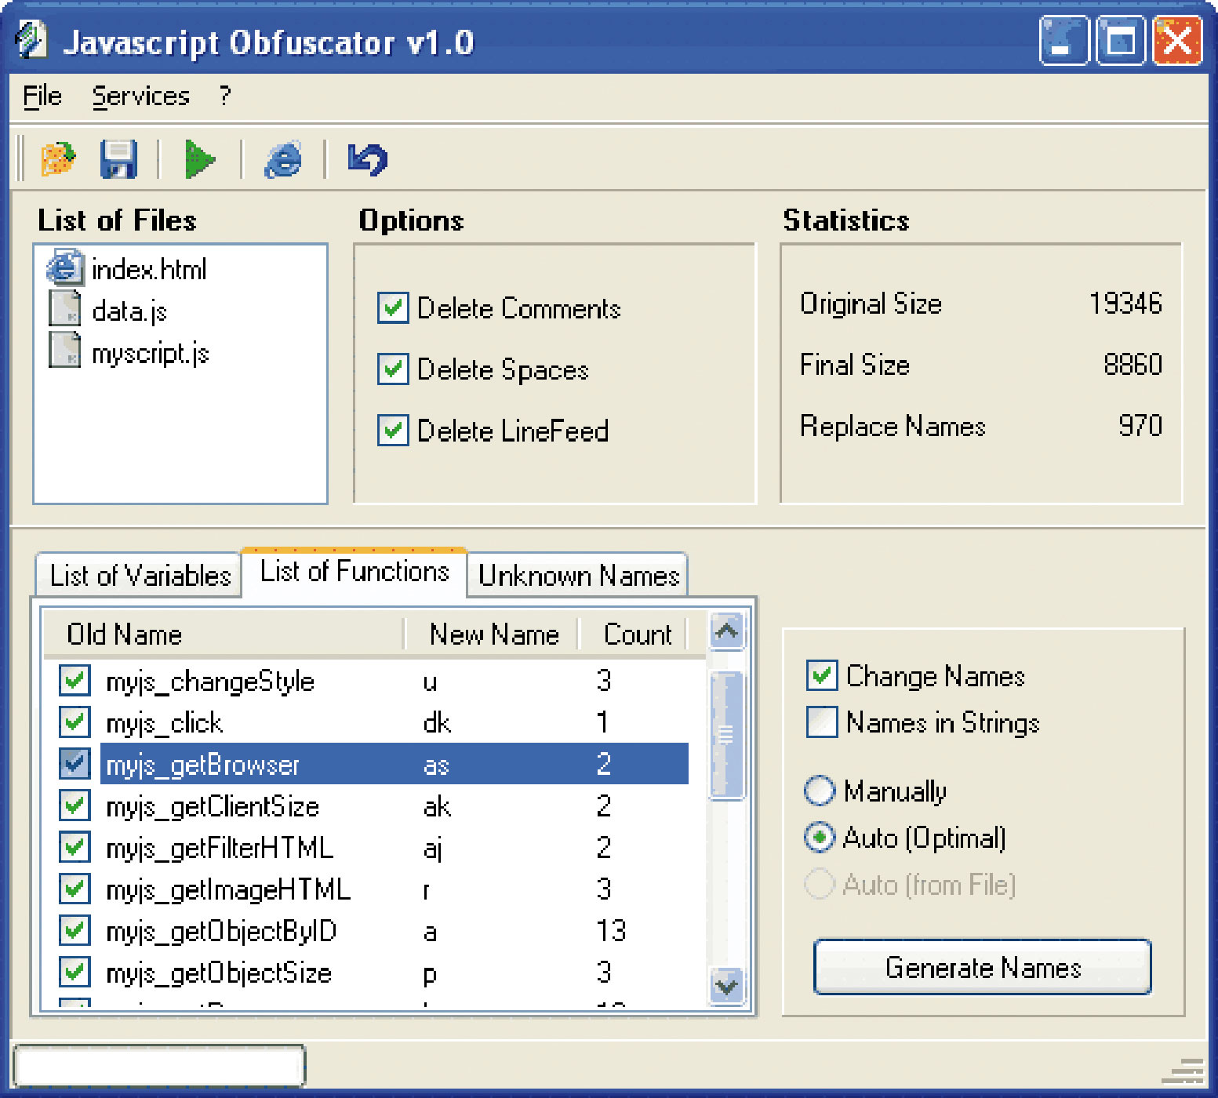Screen dimensions: 1218x1098
Task: Select index.html file icon in list
Action: click(x=64, y=268)
